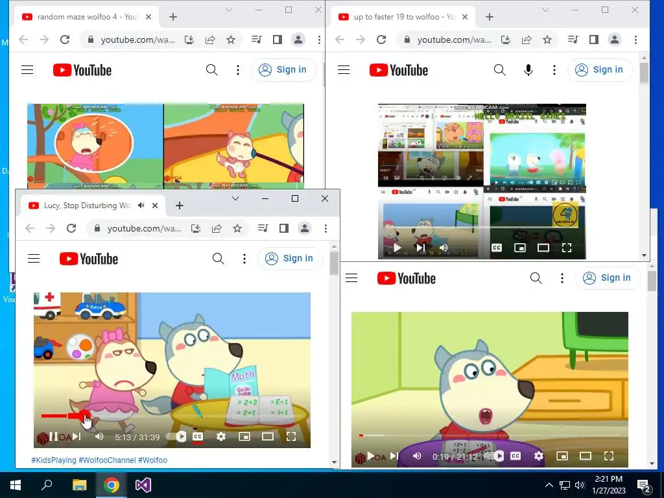
Task: Bookmark the random maze wolfoo page
Action: click(x=231, y=40)
